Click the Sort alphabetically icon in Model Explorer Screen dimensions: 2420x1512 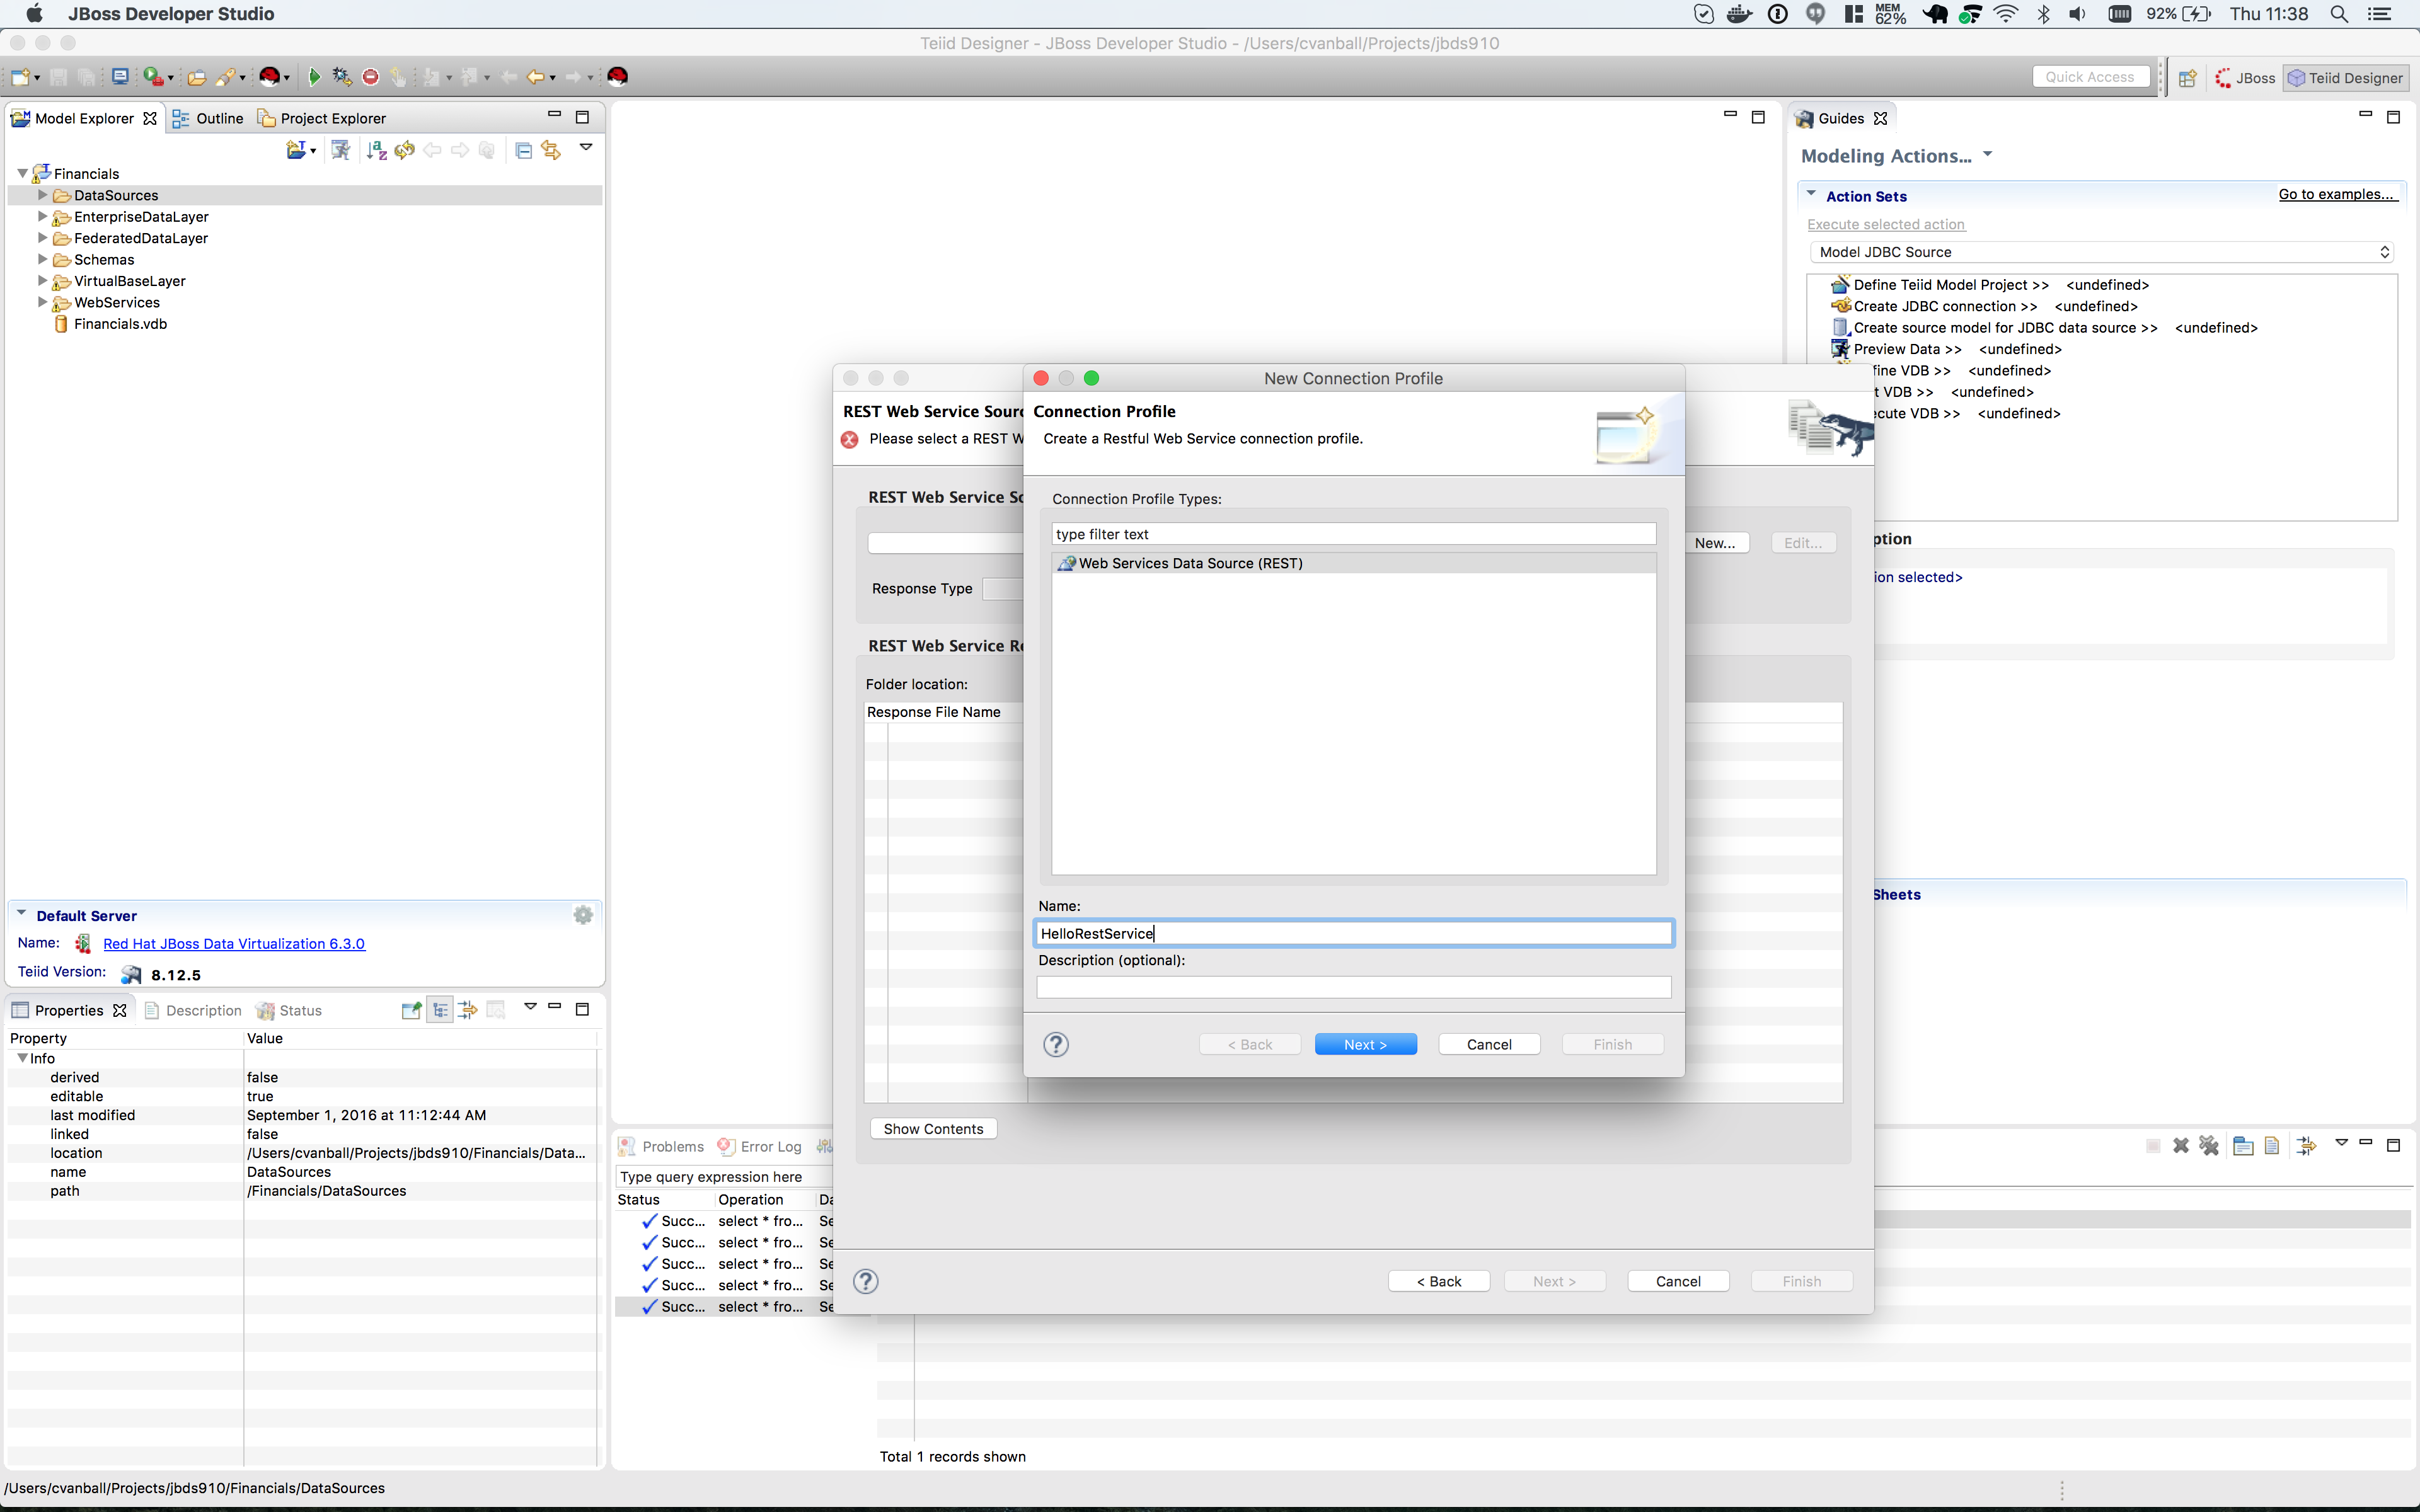(x=378, y=150)
